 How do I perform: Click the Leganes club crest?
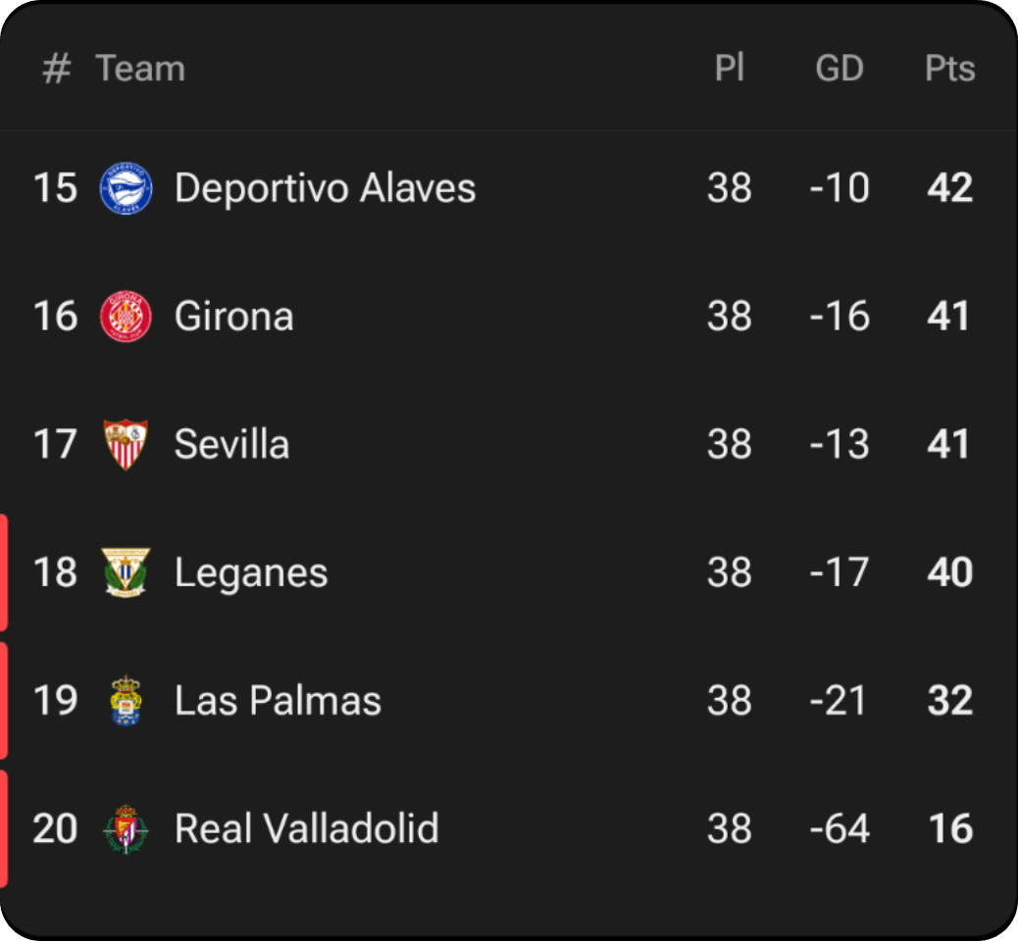pyautogui.click(x=127, y=572)
